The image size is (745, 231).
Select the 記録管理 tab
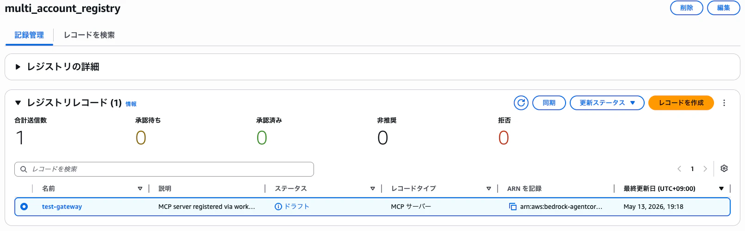pos(29,35)
